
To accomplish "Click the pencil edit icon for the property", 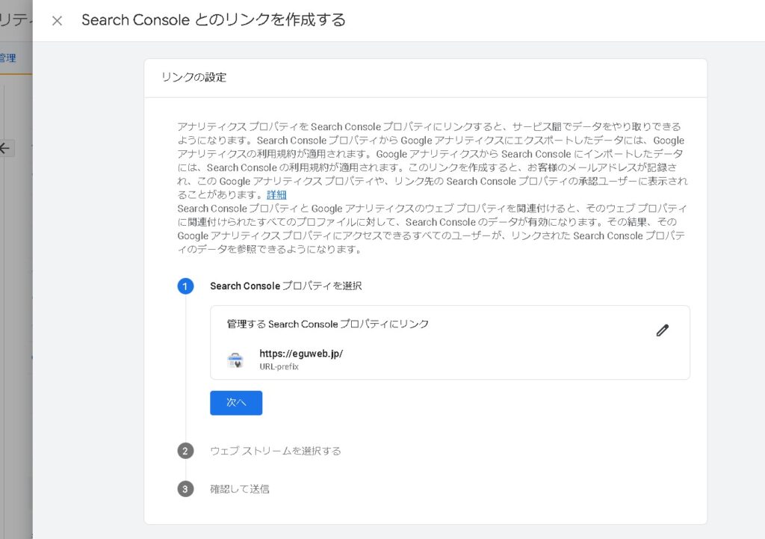I will (x=662, y=330).
